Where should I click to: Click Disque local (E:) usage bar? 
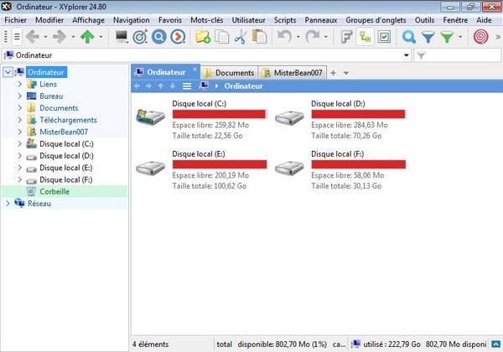pyautogui.click(x=220, y=164)
